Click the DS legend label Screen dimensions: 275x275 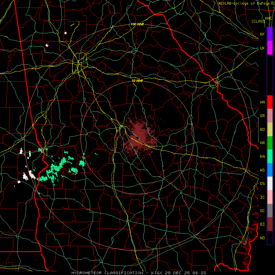coord(262,184)
